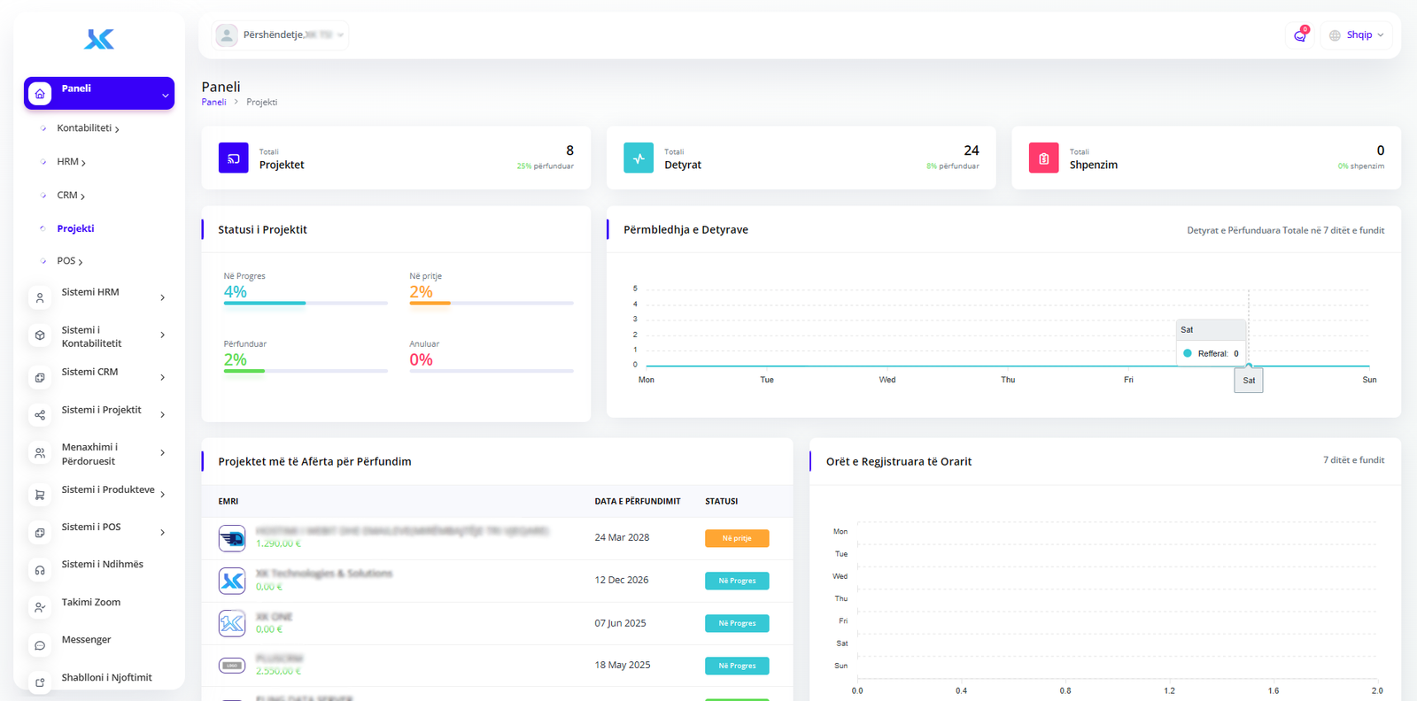The height and width of the screenshot is (701, 1417).
Task: Click the Referral legend dot in tooltip
Action: pyautogui.click(x=1188, y=353)
